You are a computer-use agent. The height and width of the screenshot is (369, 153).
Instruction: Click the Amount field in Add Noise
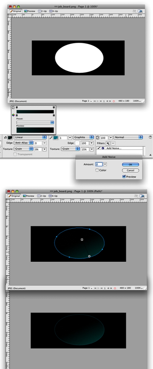click(99, 164)
